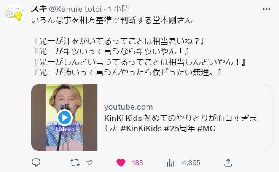Open the スキ display name profile
Viewport: 279px width, 172px height.
pyautogui.click(x=39, y=9)
